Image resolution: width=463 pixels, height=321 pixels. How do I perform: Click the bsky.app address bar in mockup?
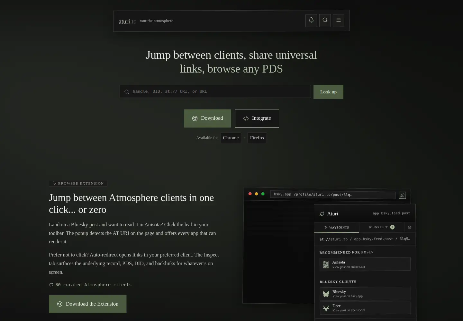333,195
